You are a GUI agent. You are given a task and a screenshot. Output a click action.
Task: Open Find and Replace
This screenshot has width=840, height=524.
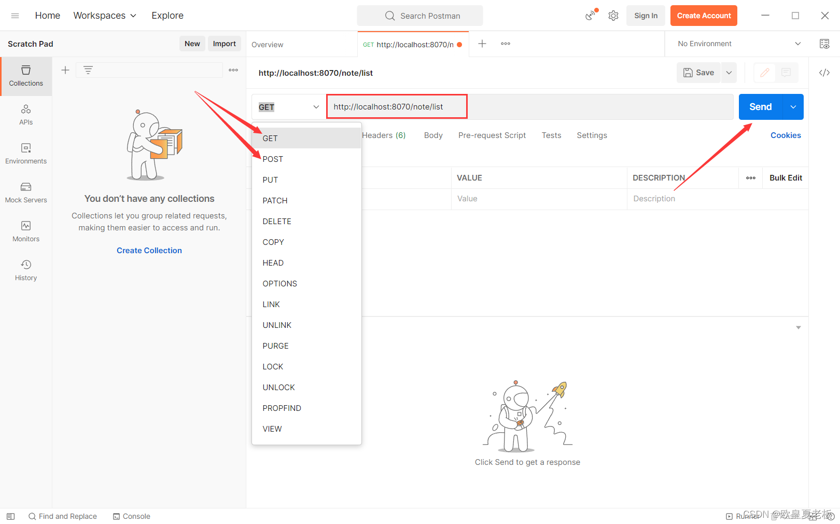point(63,516)
